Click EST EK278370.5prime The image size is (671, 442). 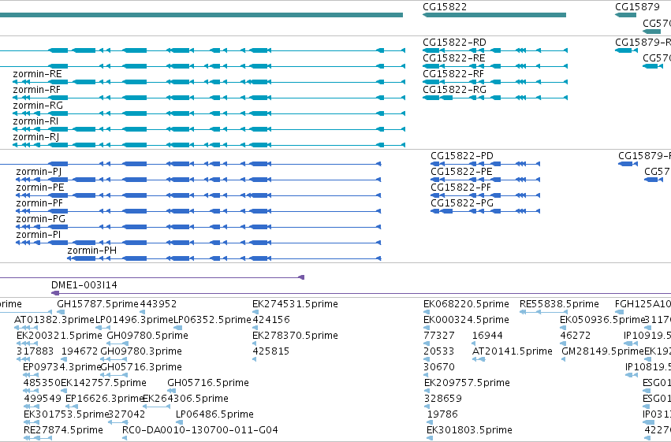(x=295, y=336)
